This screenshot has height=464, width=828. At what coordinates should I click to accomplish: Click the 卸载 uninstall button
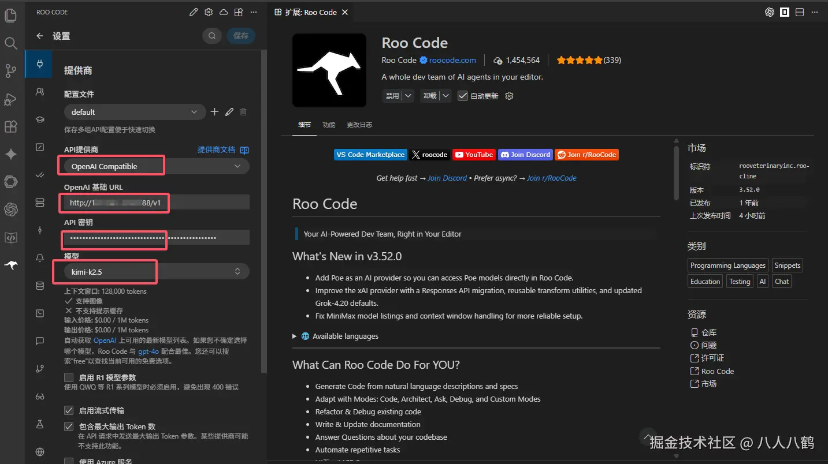point(430,96)
